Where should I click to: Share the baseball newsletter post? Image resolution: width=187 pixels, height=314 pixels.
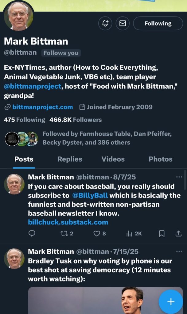click(x=178, y=233)
